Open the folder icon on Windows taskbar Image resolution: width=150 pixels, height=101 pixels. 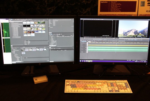click(85, 61)
